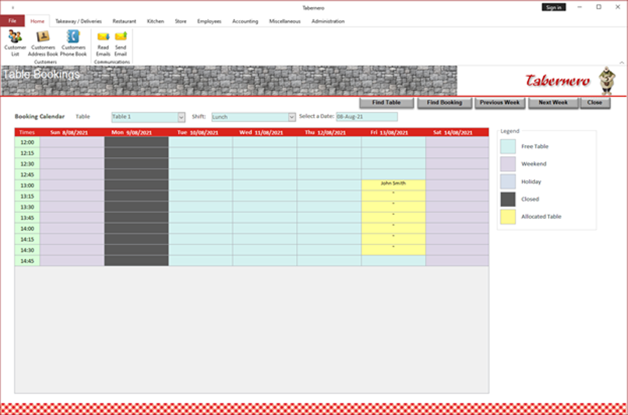Click the 13:15 time row label
Image resolution: width=628 pixels, height=415 pixels.
pos(27,196)
